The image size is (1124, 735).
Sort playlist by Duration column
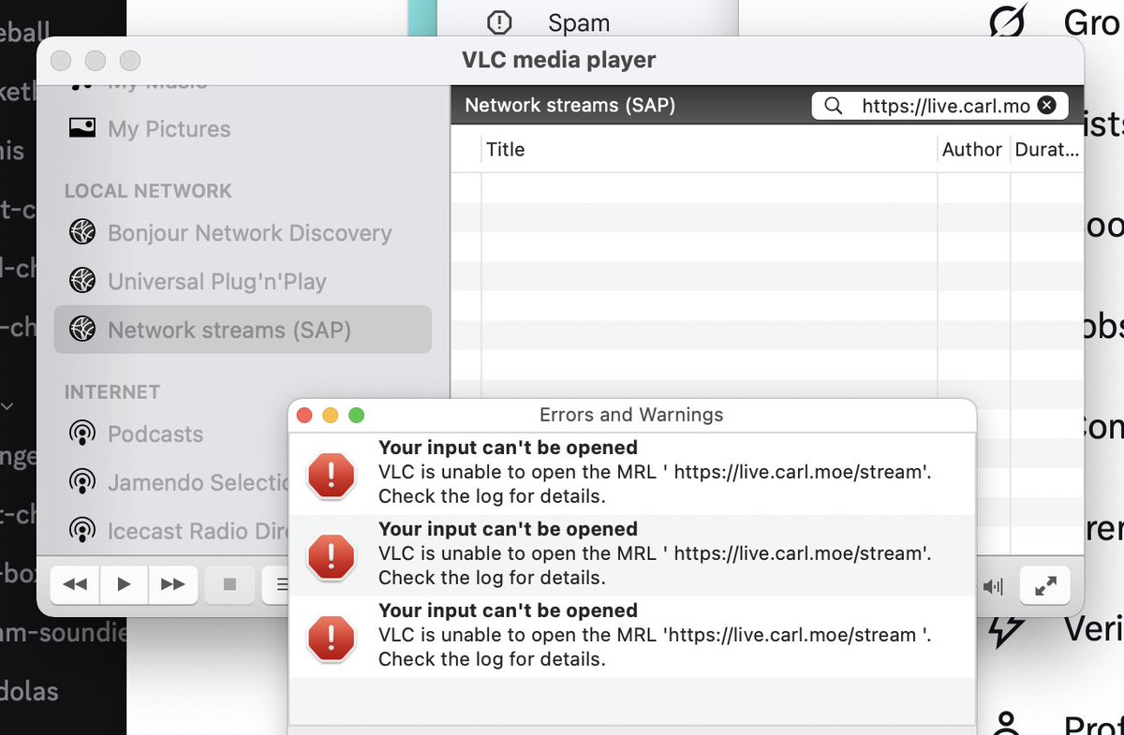click(1046, 150)
